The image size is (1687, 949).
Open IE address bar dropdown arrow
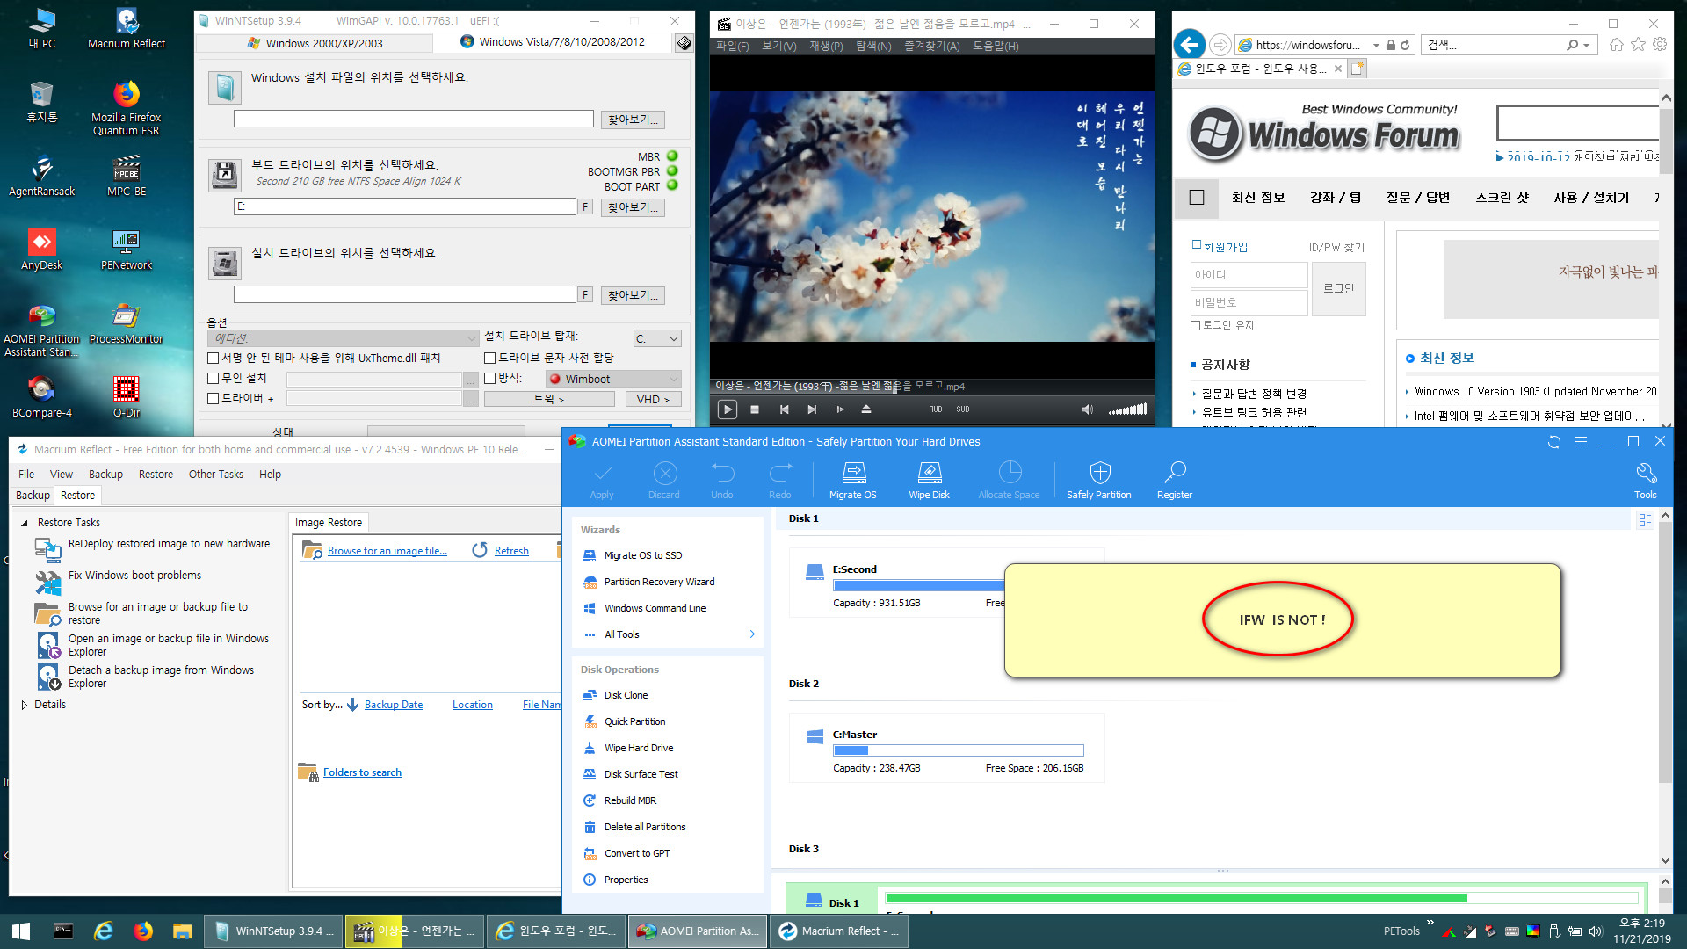(1376, 45)
